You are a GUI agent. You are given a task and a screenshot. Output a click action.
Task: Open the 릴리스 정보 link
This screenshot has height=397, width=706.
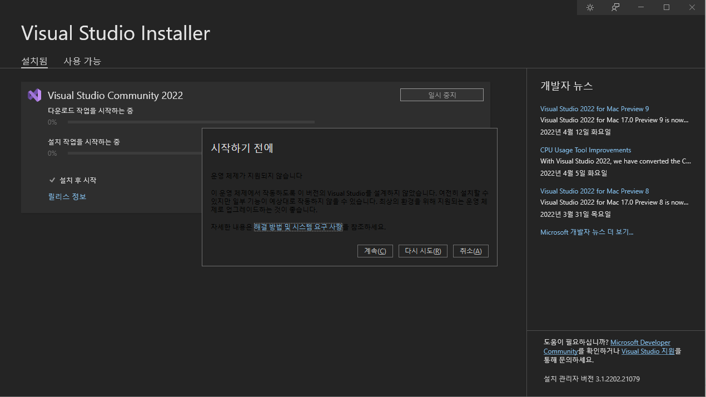[x=67, y=196]
